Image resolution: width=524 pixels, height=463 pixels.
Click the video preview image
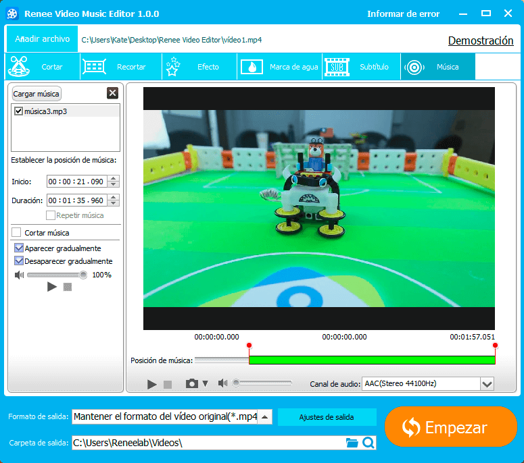[319, 209]
